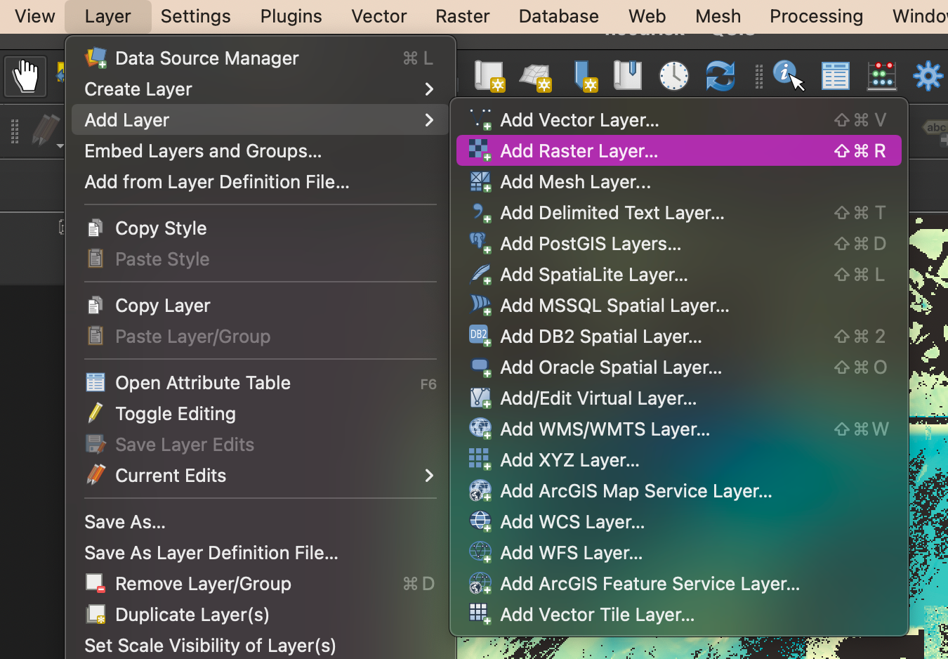This screenshot has height=659, width=948.
Task: Open the Temporal Controller clock icon
Action: pos(674,76)
